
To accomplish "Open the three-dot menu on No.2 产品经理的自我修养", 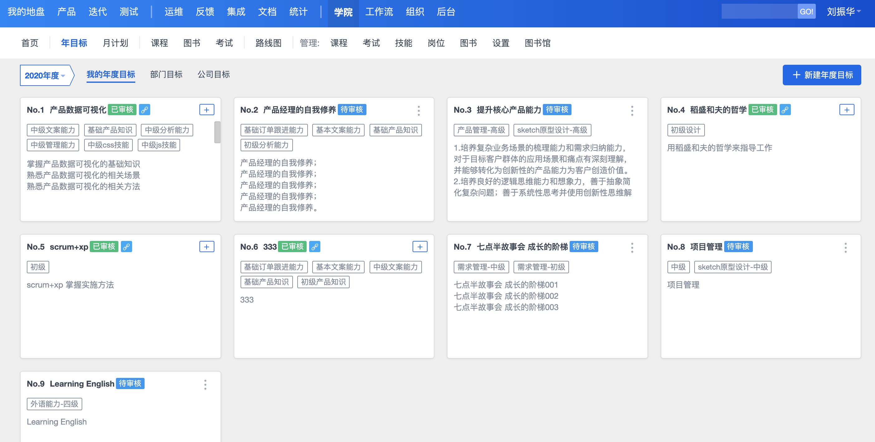I will [x=418, y=110].
